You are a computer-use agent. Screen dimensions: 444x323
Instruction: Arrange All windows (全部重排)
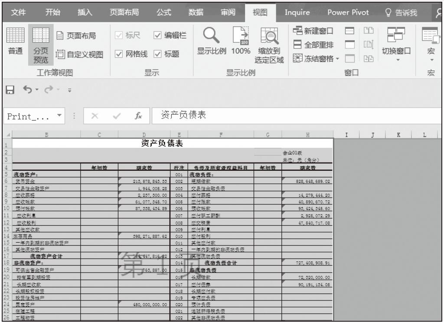313,45
